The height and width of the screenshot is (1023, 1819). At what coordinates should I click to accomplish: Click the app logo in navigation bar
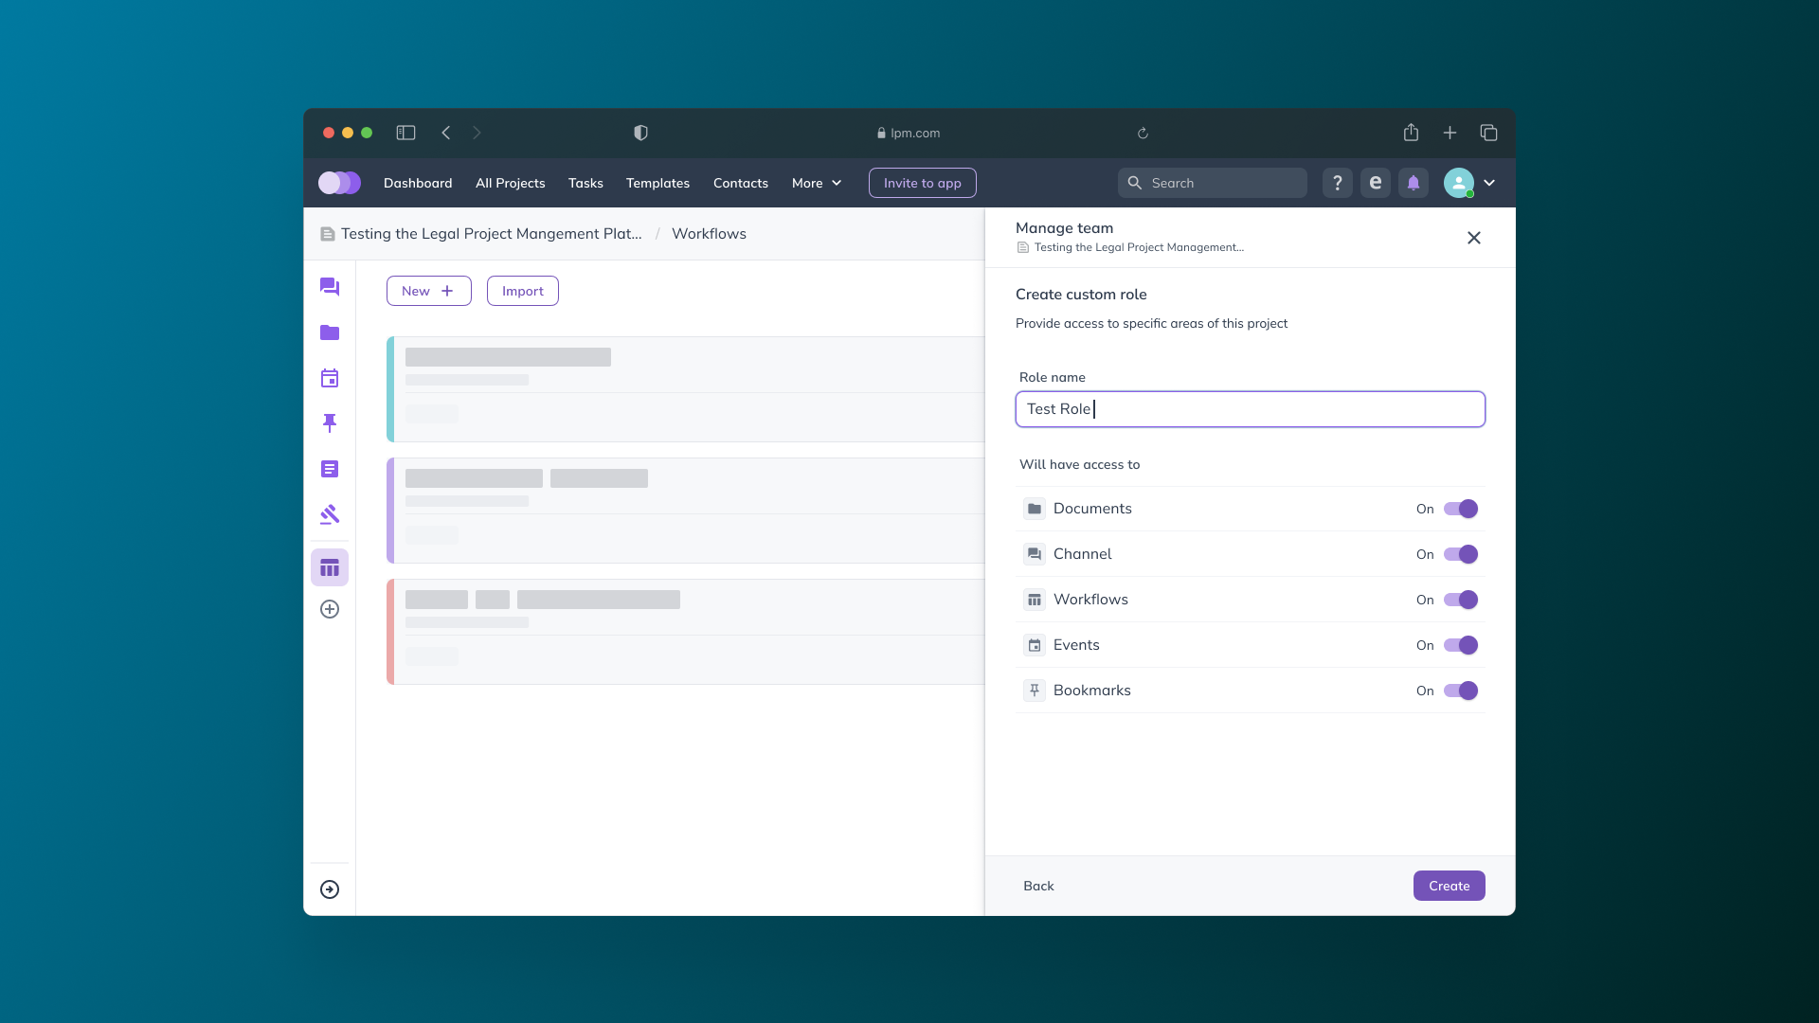tap(339, 183)
